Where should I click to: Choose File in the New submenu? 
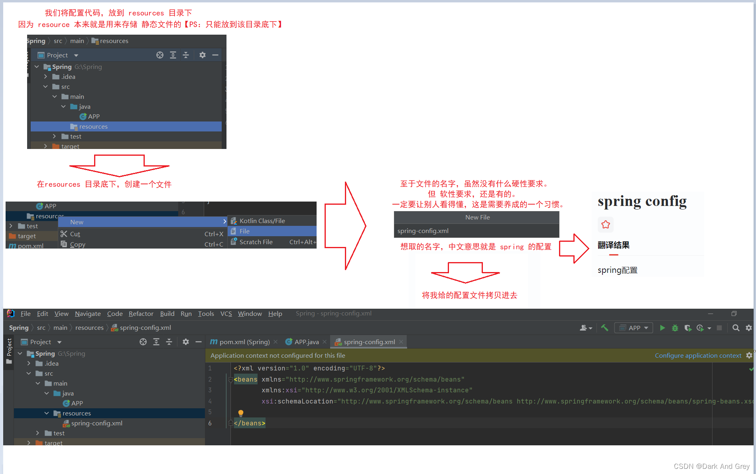point(272,231)
